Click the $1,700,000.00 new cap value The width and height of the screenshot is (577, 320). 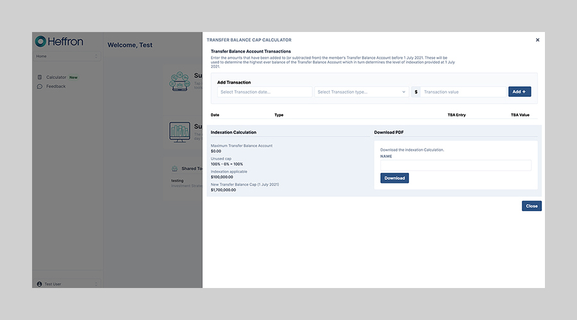[x=223, y=190]
